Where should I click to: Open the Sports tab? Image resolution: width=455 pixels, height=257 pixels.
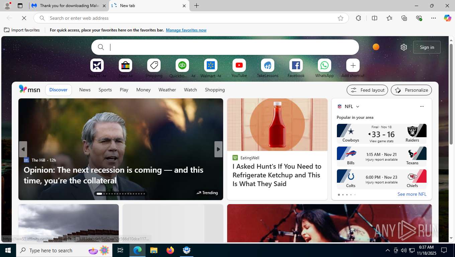pyautogui.click(x=105, y=90)
